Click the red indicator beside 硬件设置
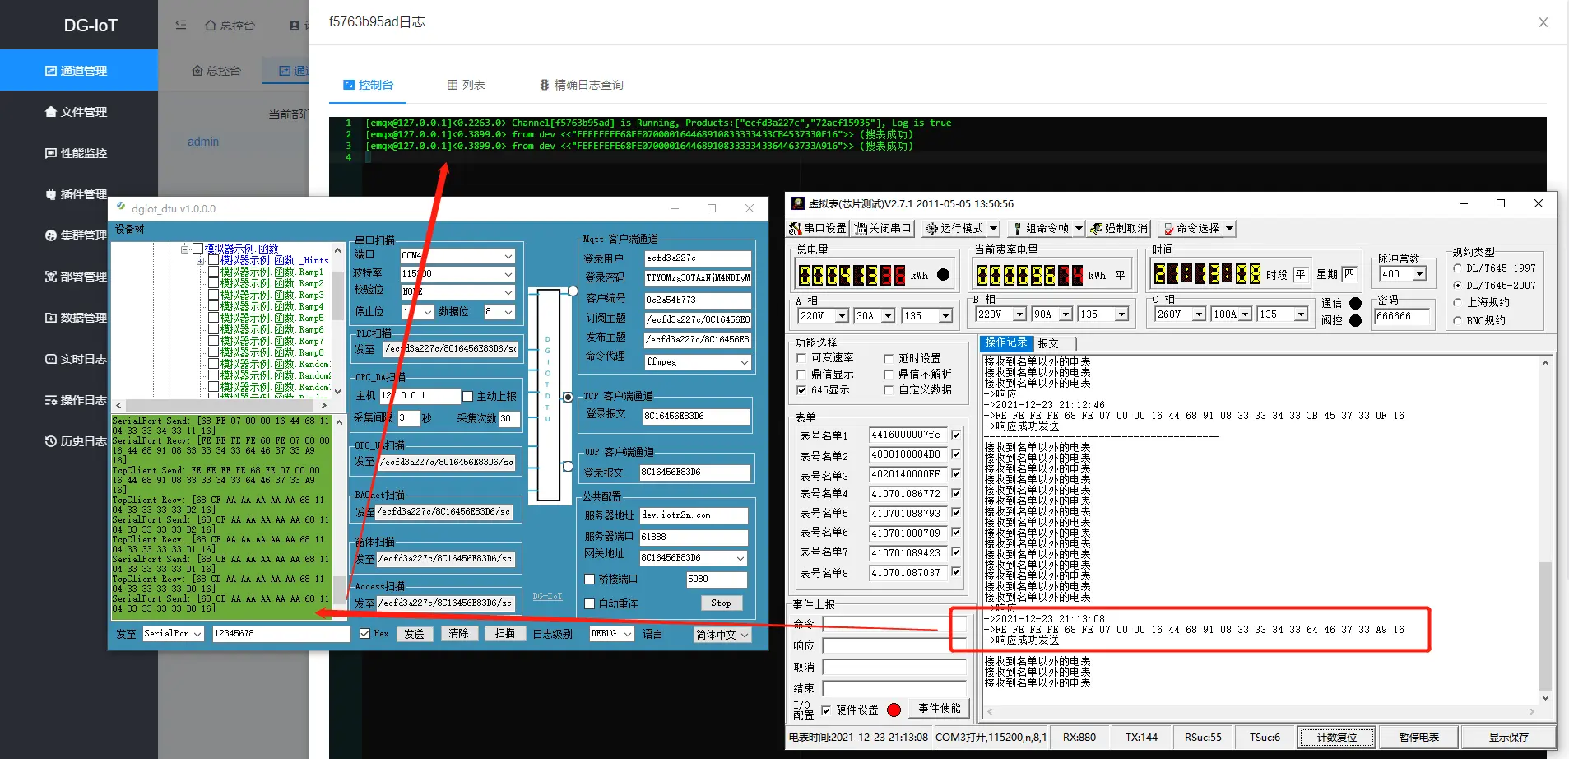The height and width of the screenshot is (759, 1569). pyautogui.click(x=894, y=710)
